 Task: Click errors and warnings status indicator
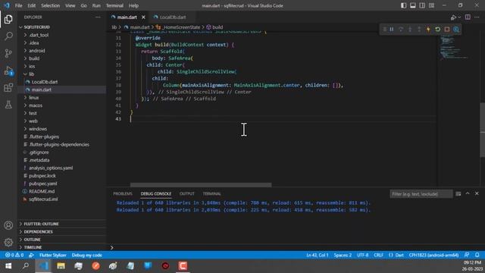14,256
